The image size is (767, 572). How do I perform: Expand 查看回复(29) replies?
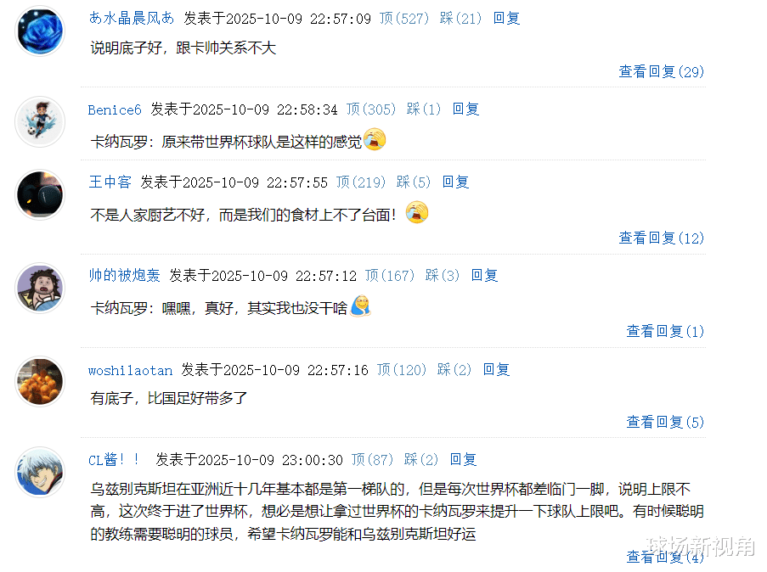(x=662, y=72)
